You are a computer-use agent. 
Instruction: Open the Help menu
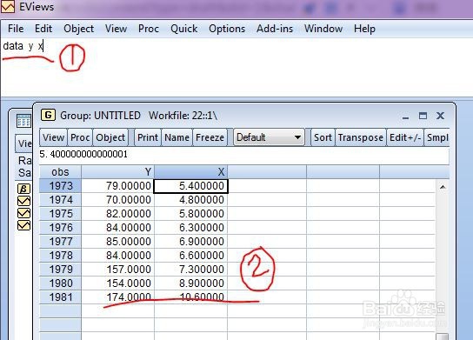pyautogui.click(x=364, y=29)
